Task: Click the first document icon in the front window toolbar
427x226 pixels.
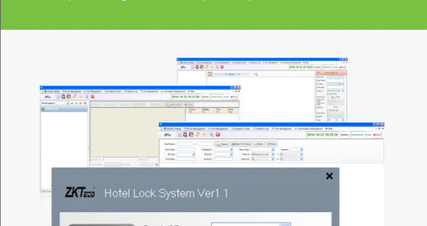Action: [x=178, y=134]
